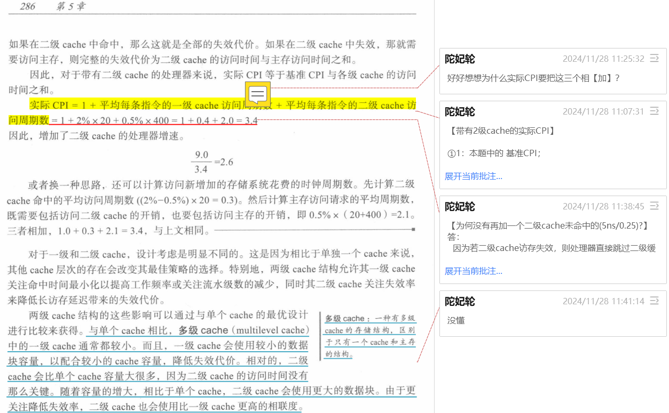Image resolution: width=669 pixels, height=413 pixels.
Task: Click the yellow sticky note icon on the page
Action: tap(258, 94)
